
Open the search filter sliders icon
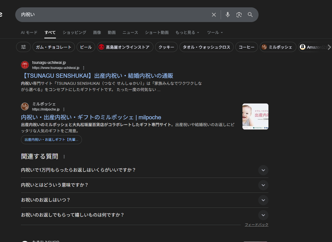23,47
